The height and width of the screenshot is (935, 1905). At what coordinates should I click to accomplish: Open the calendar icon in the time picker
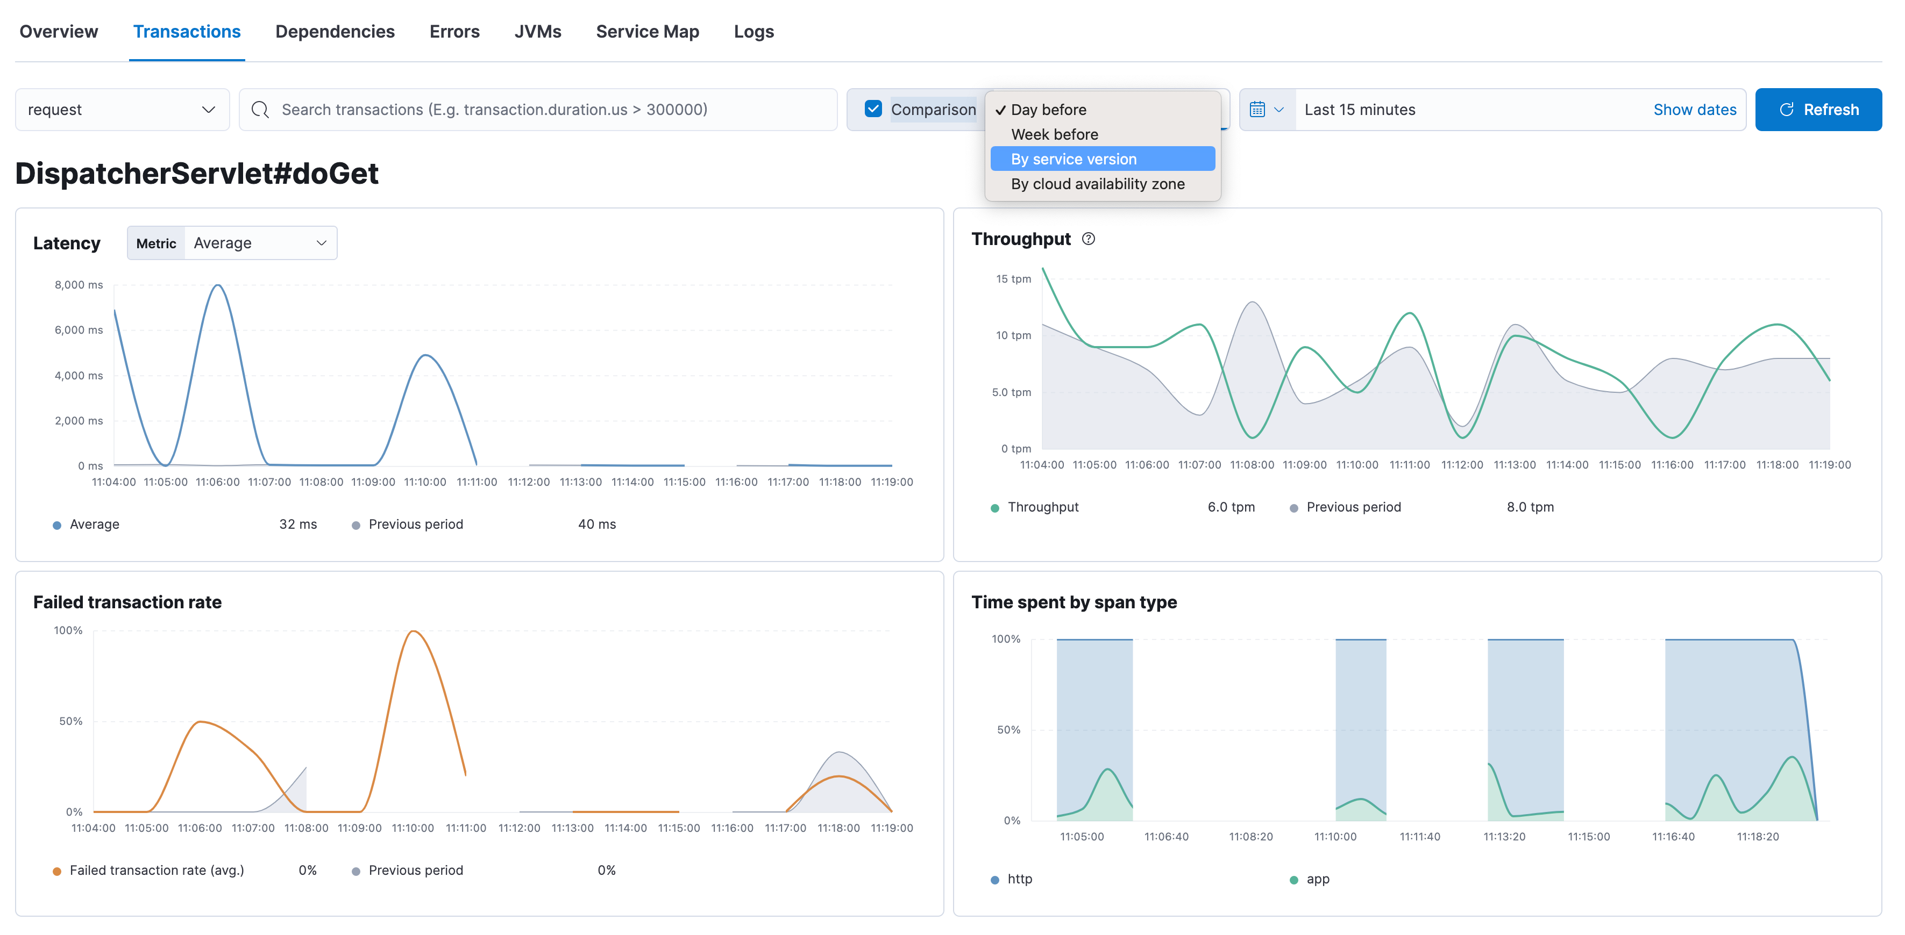click(x=1259, y=110)
